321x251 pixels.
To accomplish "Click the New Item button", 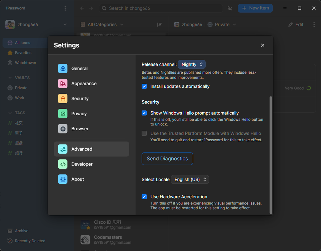I will point(255,8).
